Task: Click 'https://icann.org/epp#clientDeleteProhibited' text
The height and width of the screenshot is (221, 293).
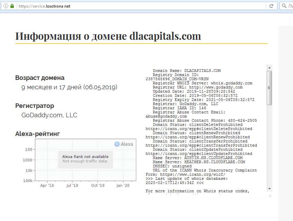Action: tap(199, 129)
